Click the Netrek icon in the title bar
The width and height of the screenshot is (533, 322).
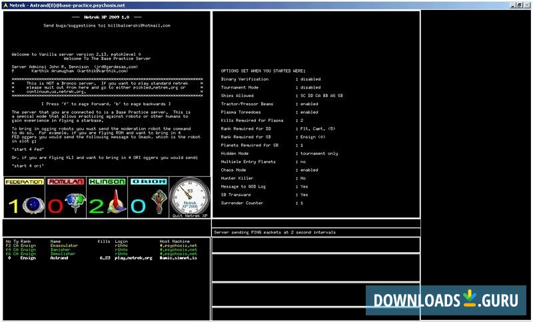click(x=5, y=5)
